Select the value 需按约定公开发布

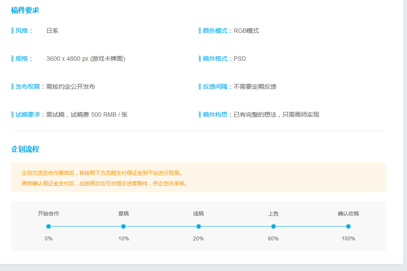(70, 87)
